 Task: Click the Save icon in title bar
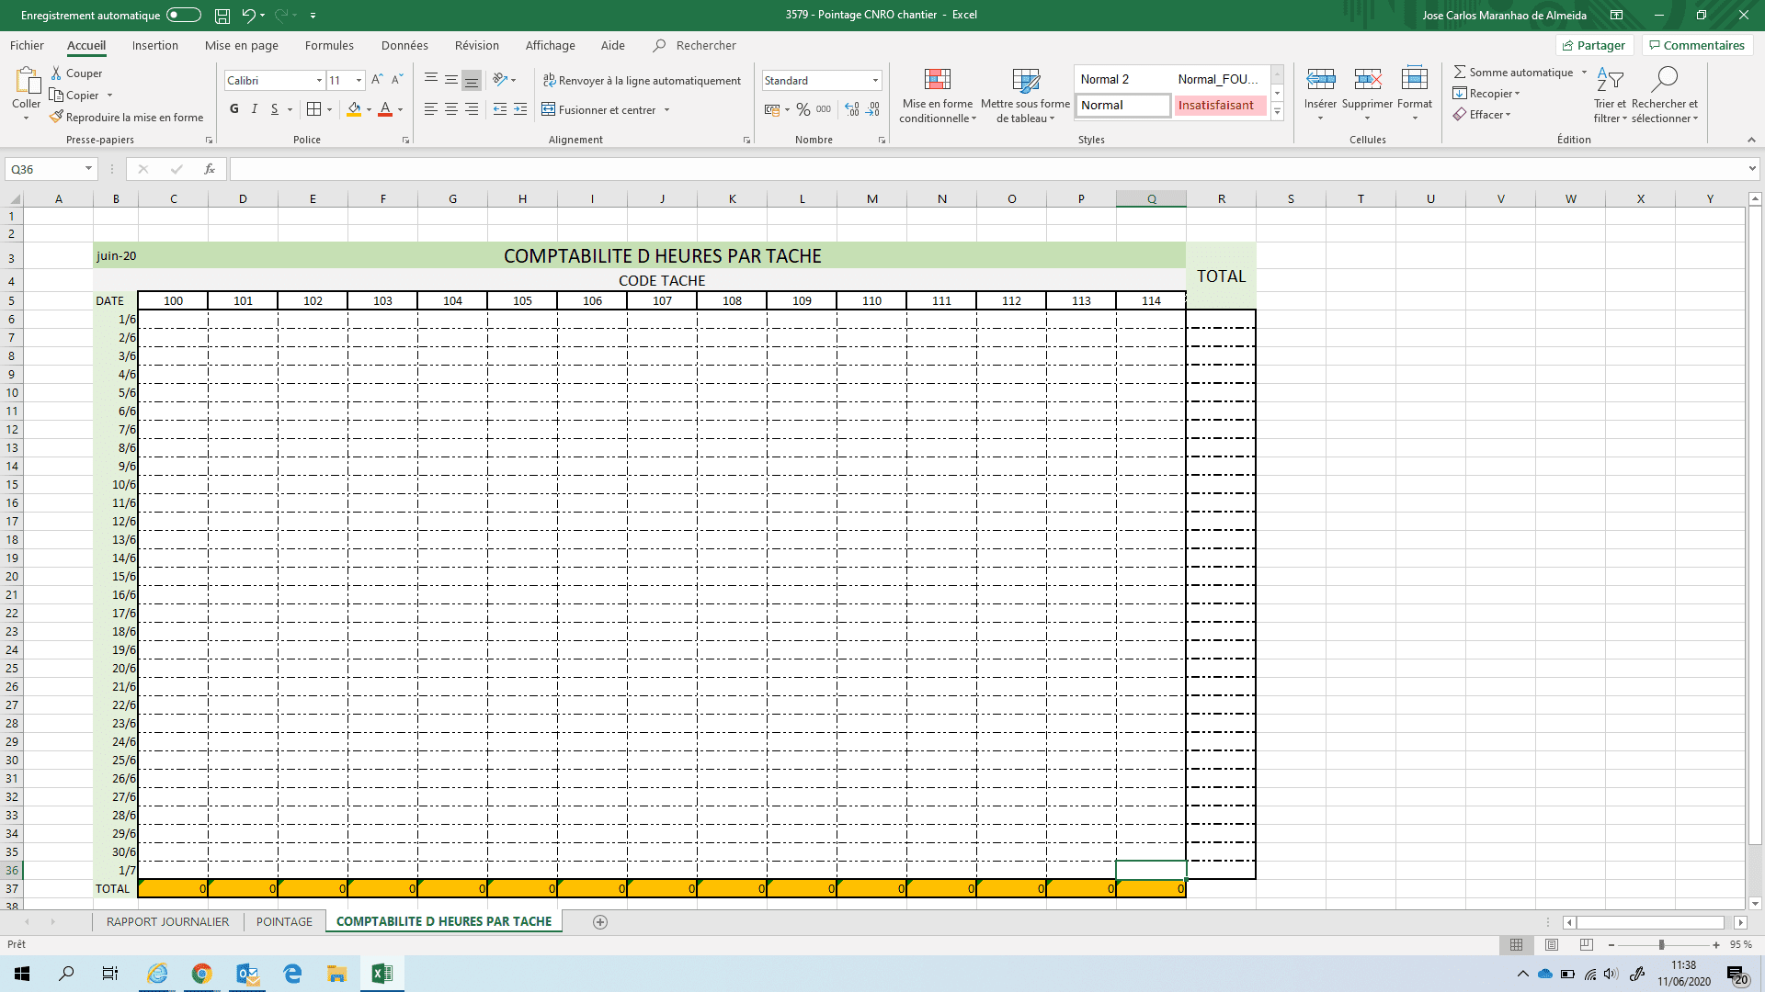[x=222, y=16]
